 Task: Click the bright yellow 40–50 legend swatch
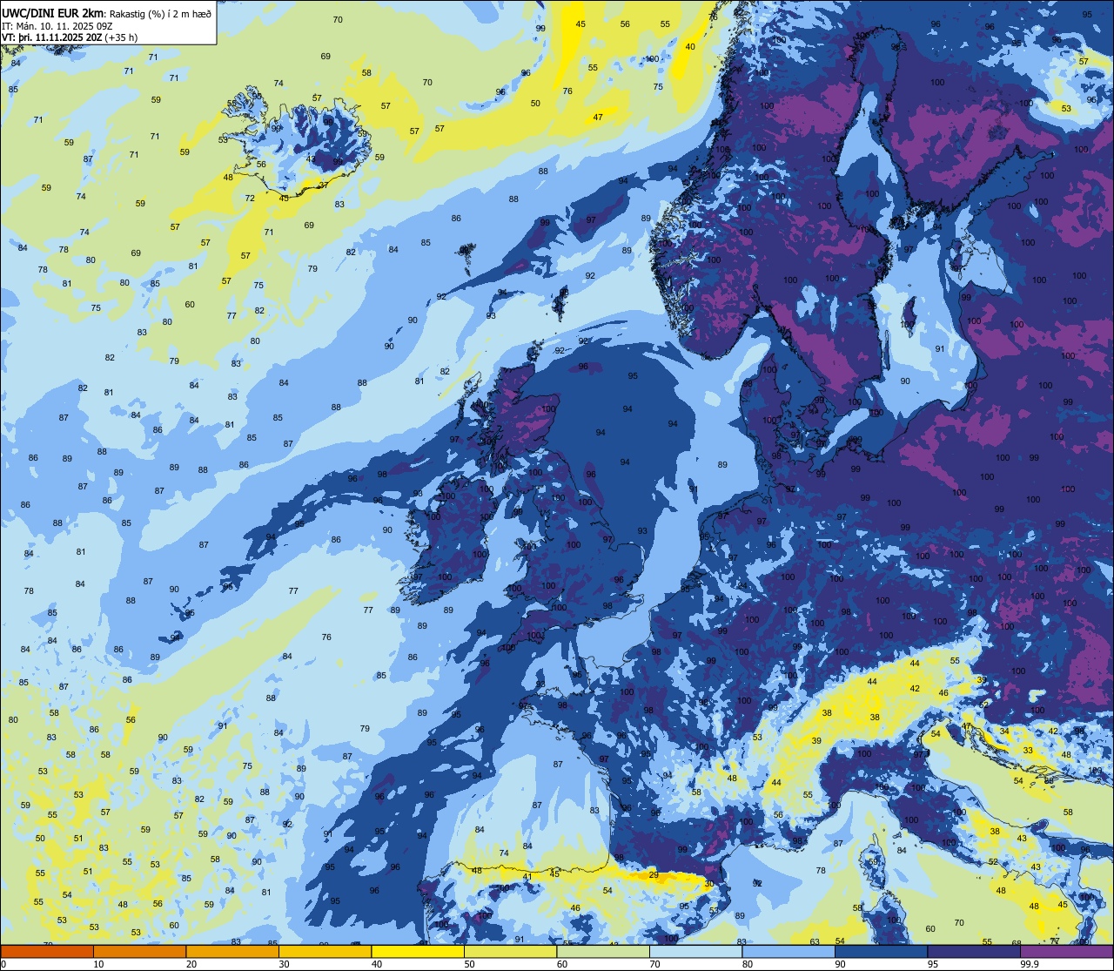(x=418, y=951)
